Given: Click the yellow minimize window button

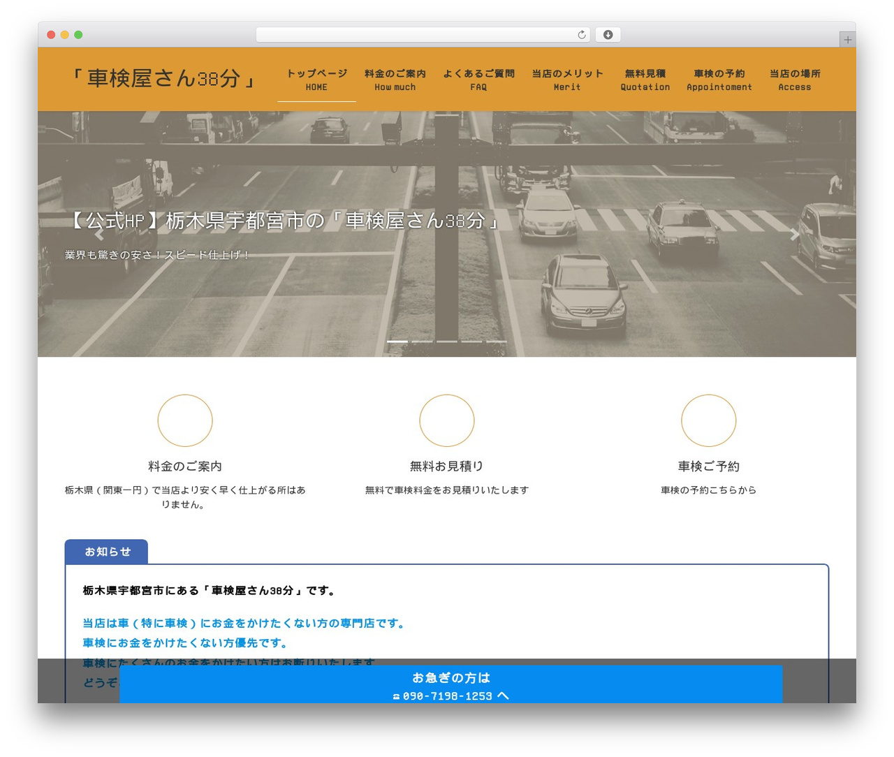Looking at the screenshot, I should (64, 35).
